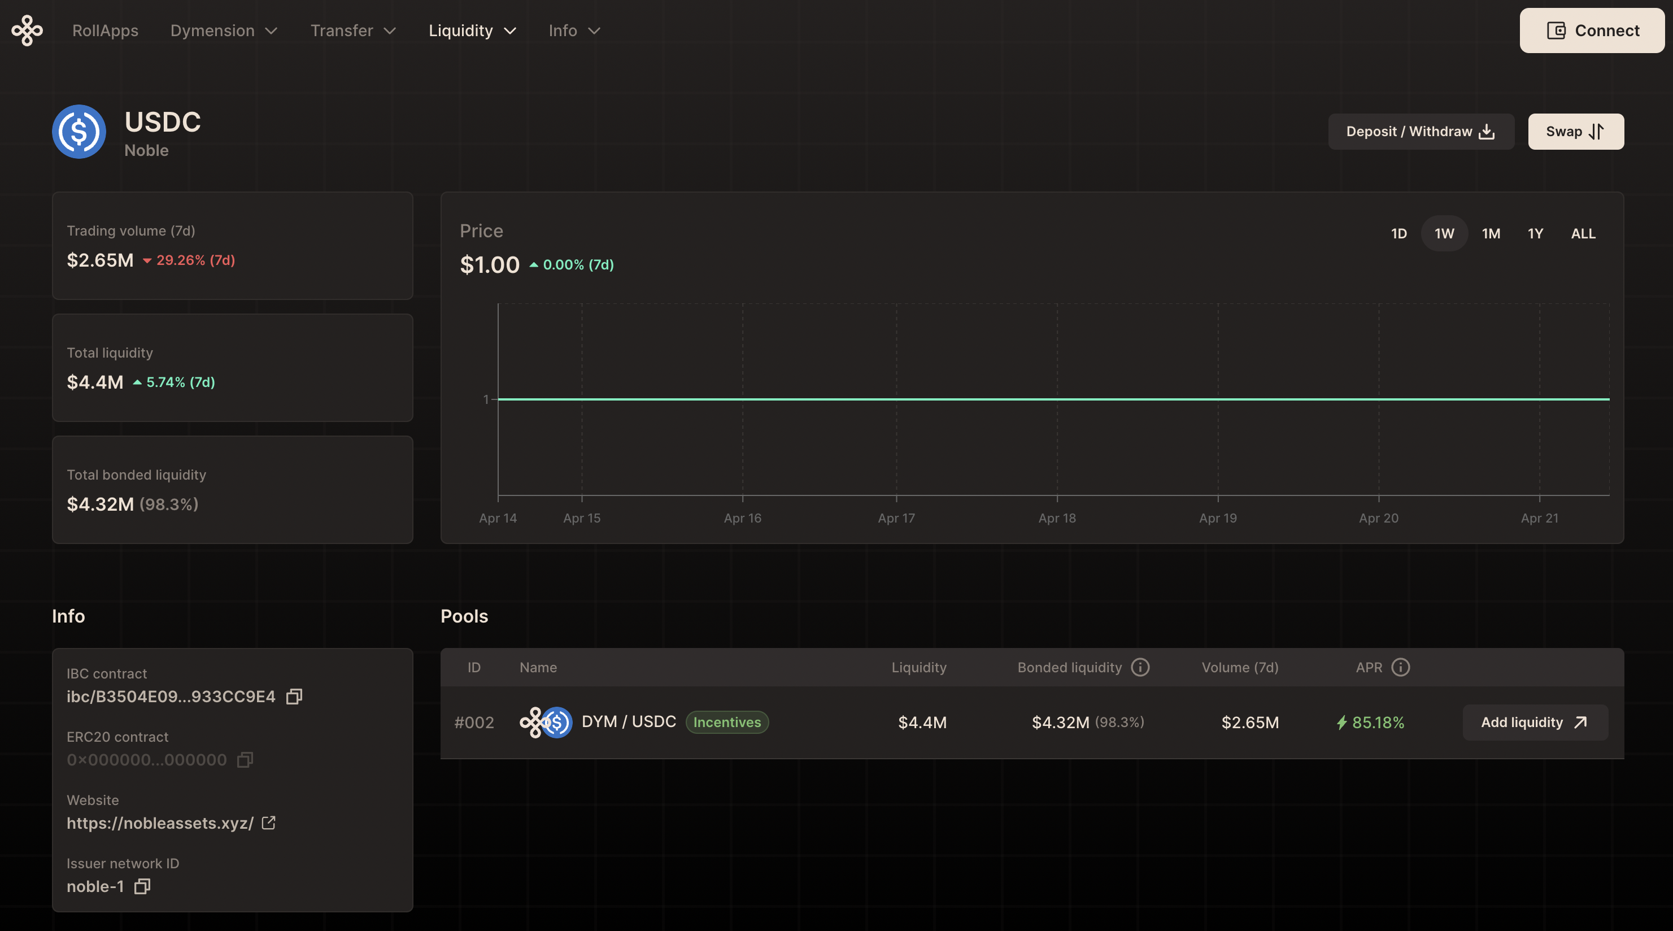
Task: Click the Apr 18 chart axis label
Action: [1057, 518]
